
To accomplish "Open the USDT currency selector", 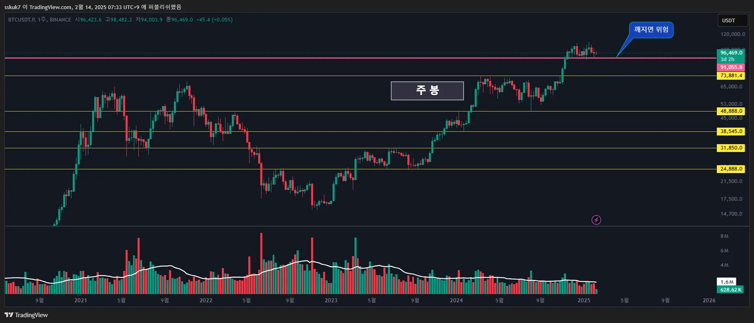I will pos(732,20).
